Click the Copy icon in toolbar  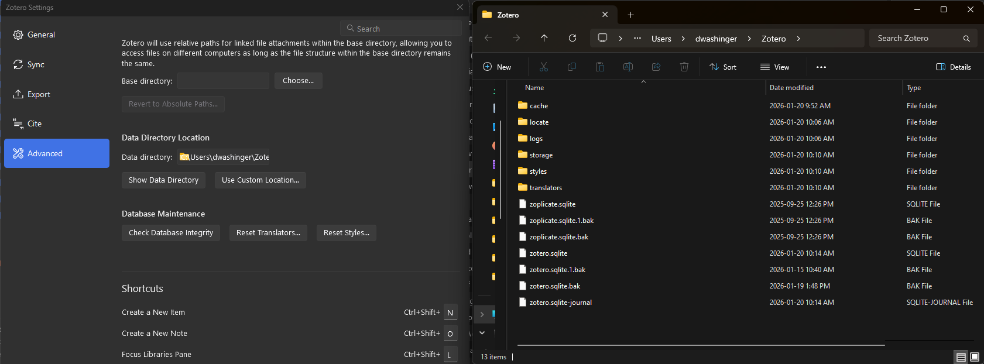[572, 67]
